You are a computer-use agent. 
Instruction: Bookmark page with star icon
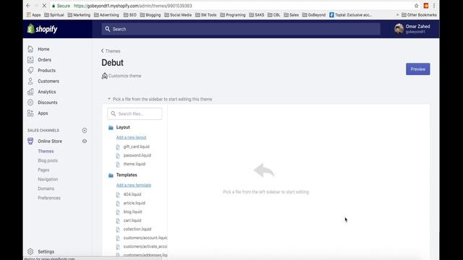point(417,6)
